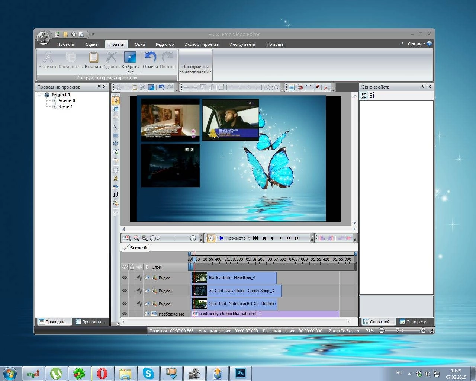Choose the ellipse shape tool
Viewport: 476px width, 381px height.
point(116,144)
